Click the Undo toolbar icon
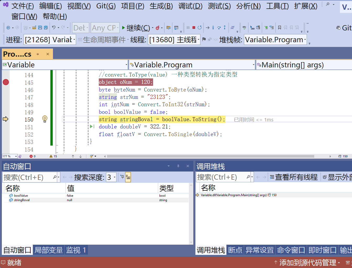352x268 pixels. click(54, 27)
